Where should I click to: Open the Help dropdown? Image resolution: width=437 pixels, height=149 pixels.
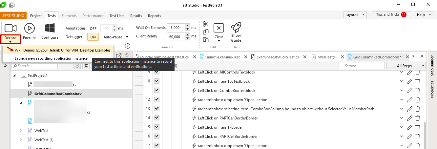[424, 15]
